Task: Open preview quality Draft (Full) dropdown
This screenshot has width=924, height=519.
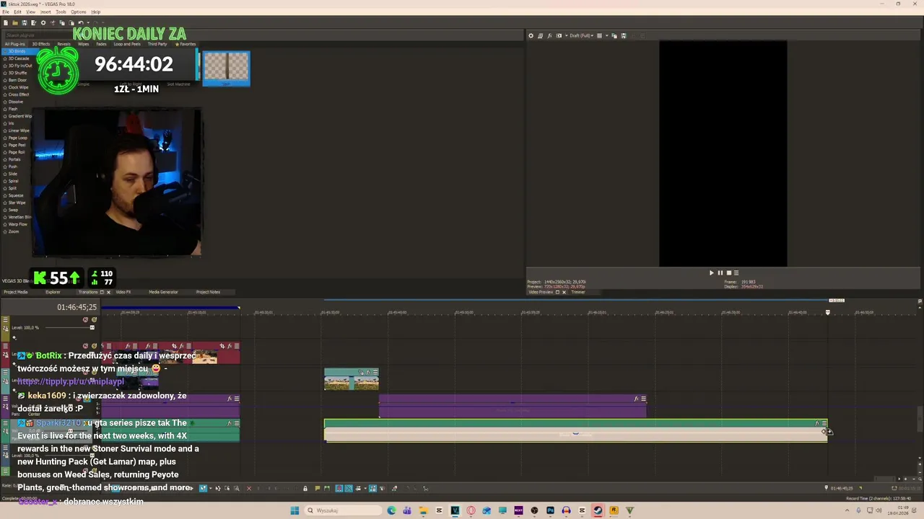Action: pyautogui.click(x=583, y=35)
